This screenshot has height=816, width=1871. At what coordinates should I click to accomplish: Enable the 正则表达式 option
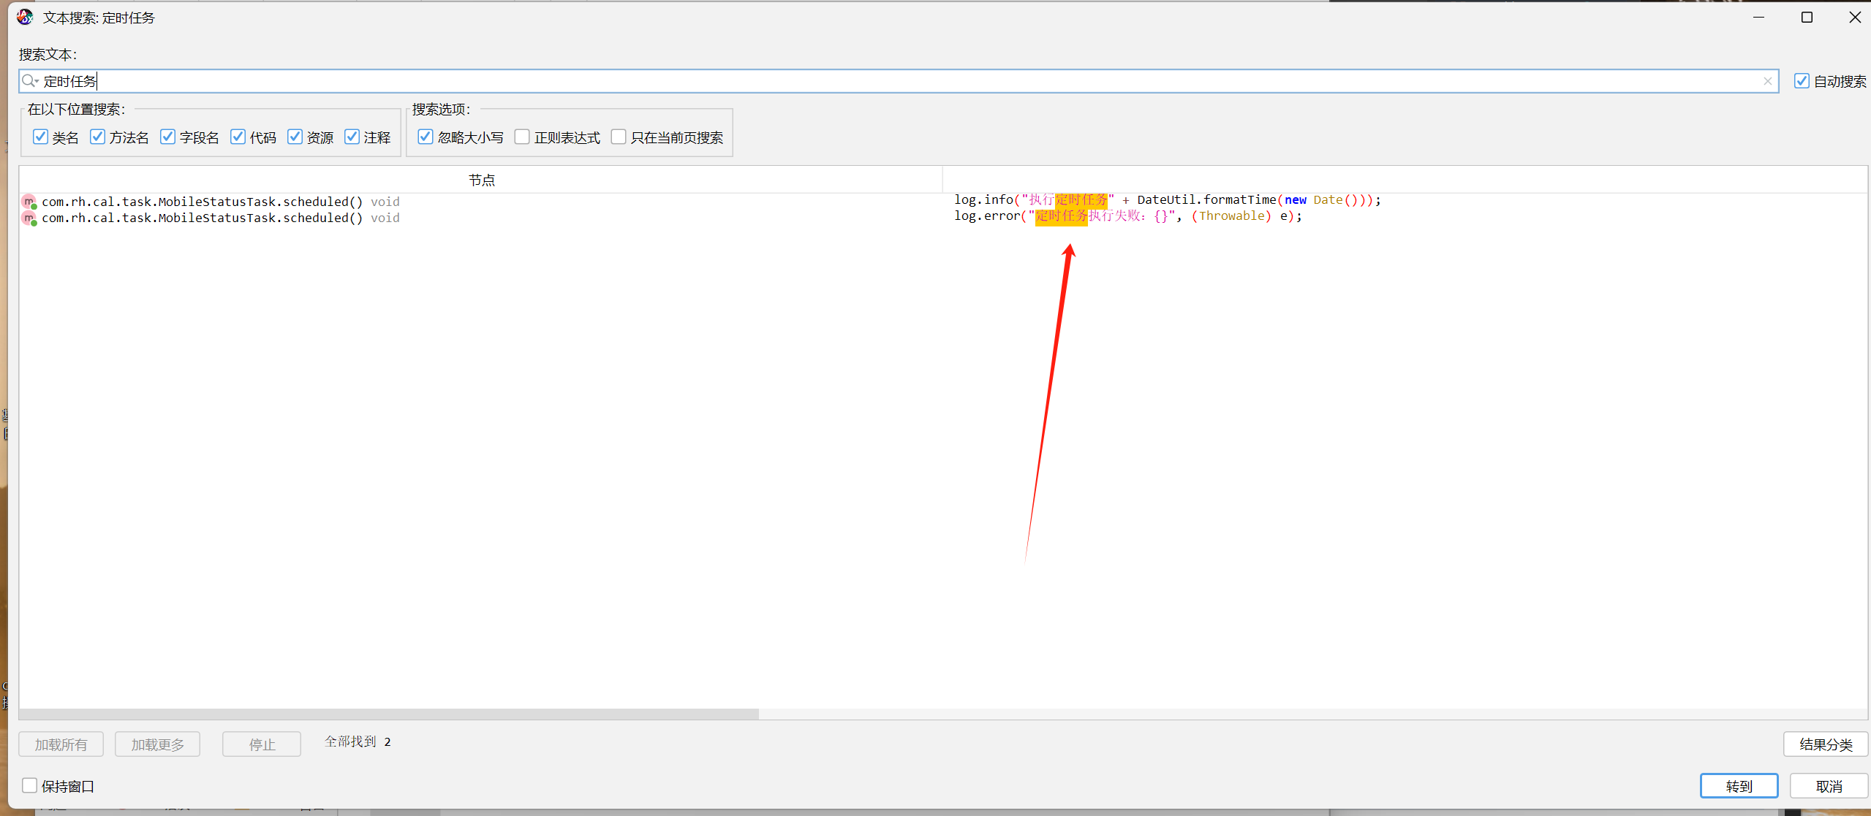[x=522, y=137]
